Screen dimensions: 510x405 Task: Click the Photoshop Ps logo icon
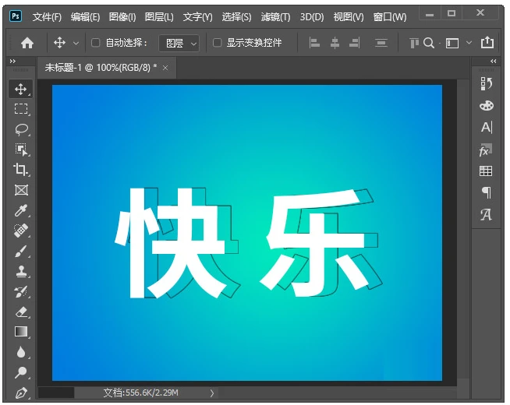click(16, 16)
